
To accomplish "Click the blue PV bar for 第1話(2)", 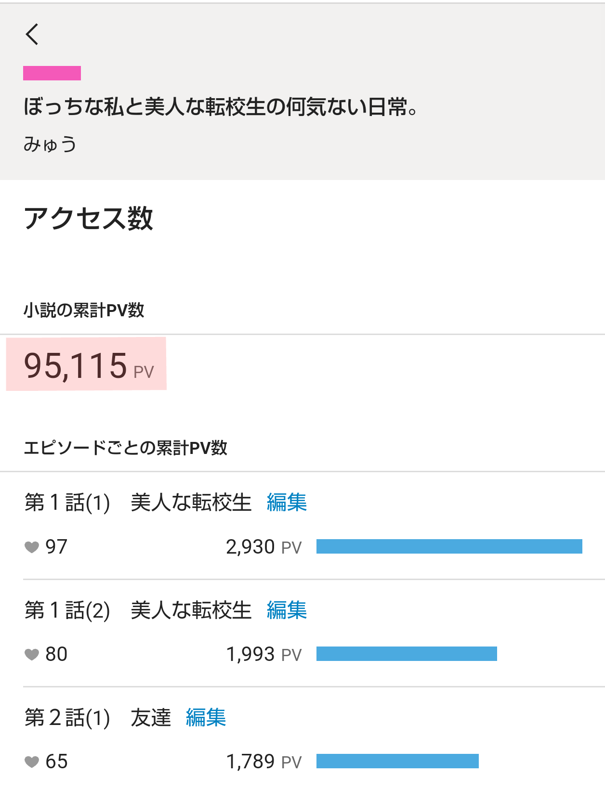I will pyautogui.click(x=407, y=654).
